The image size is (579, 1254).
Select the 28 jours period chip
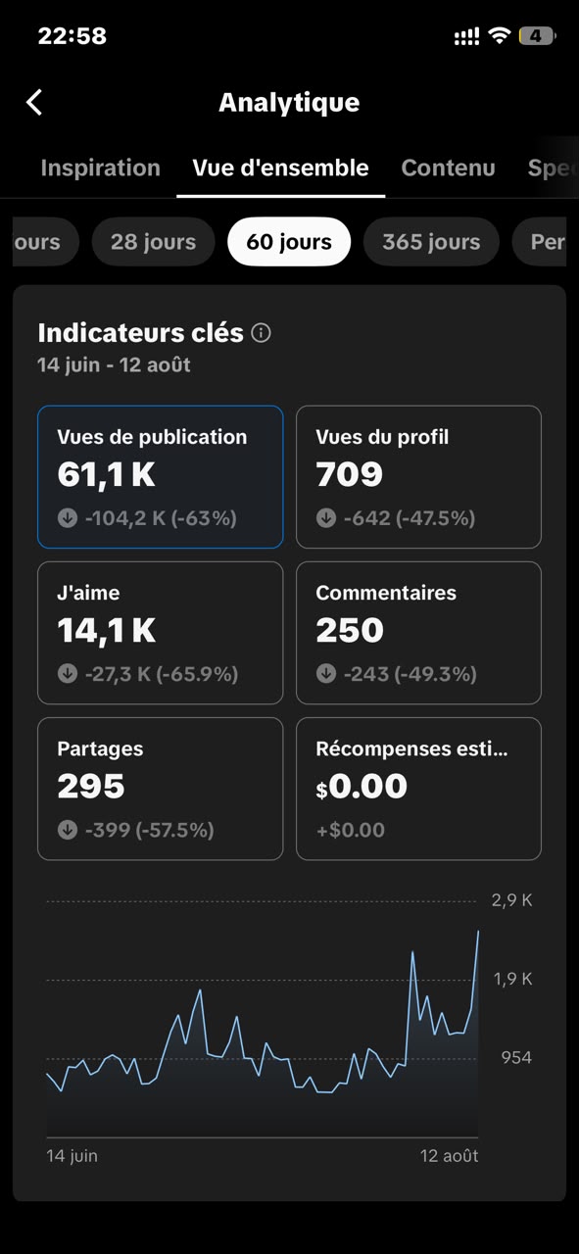(x=153, y=242)
